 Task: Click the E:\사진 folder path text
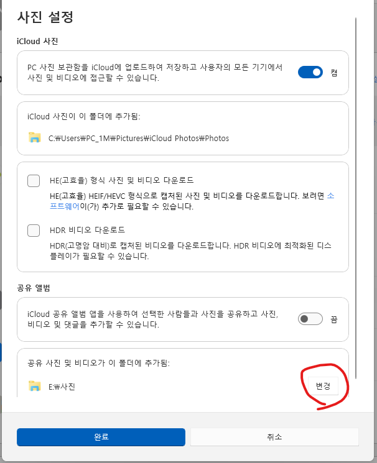tap(62, 387)
